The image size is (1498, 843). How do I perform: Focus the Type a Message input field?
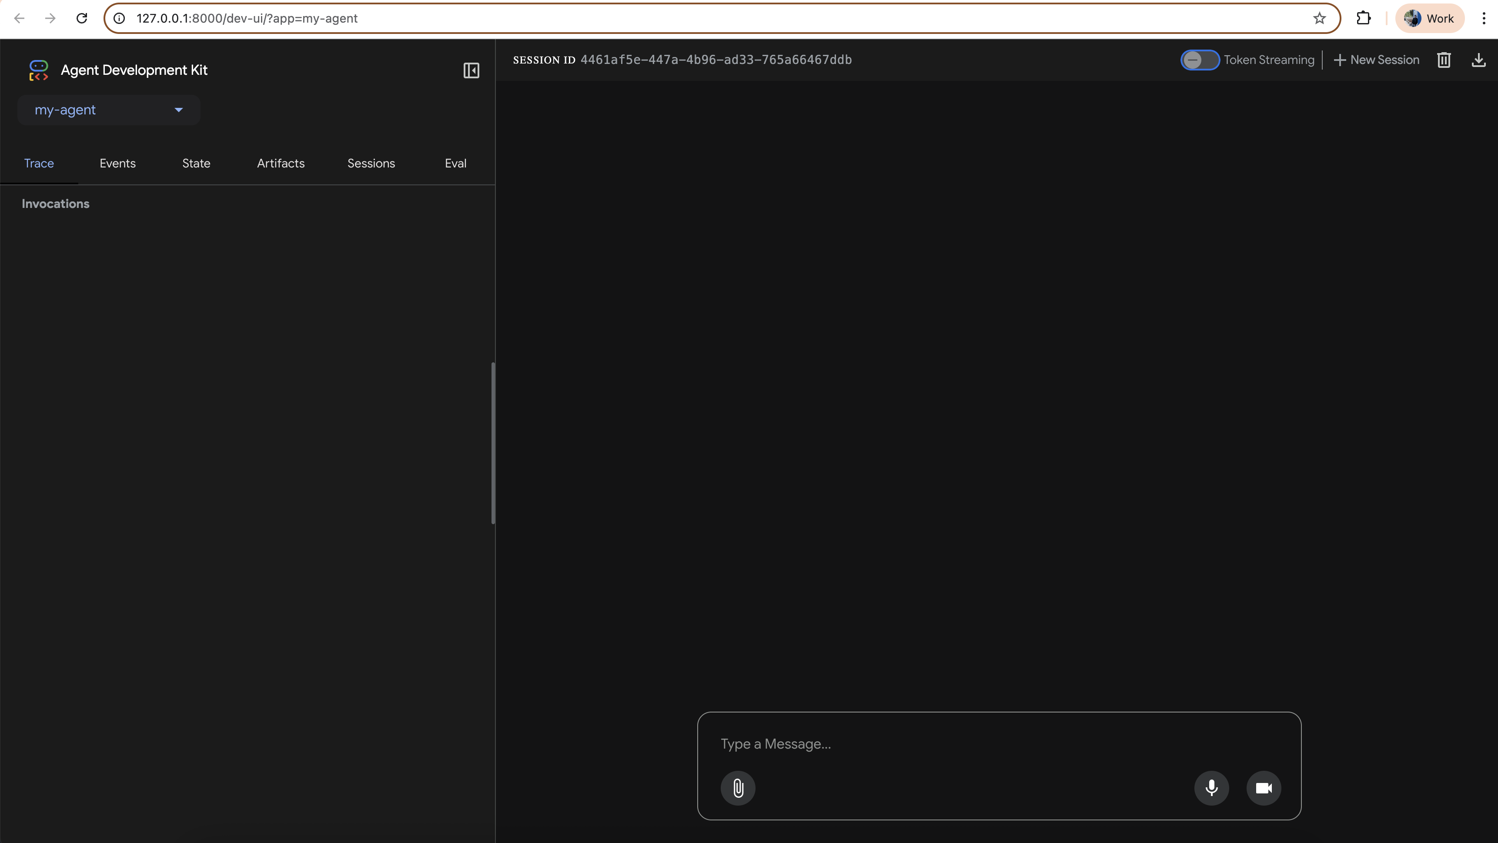(999, 743)
